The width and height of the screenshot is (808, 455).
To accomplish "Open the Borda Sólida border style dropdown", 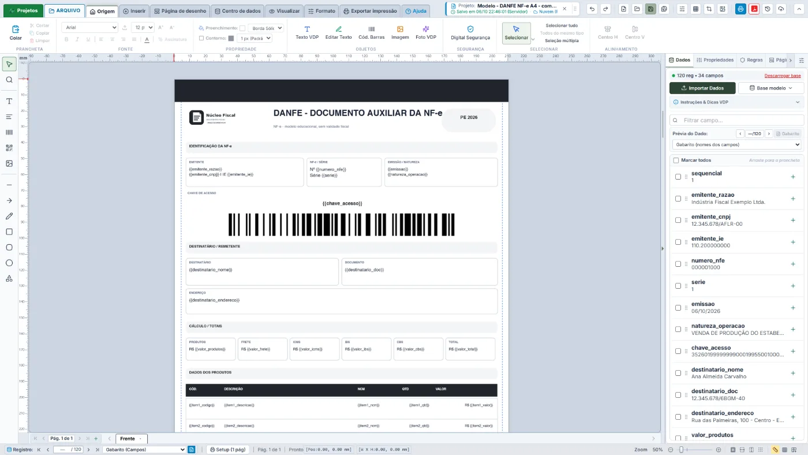I will tap(265, 28).
